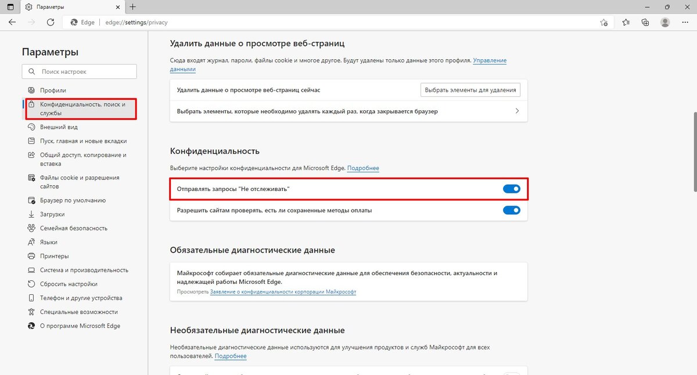This screenshot has height=375, width=697.
Task: Open the tab actions icon
Action: 10,7
